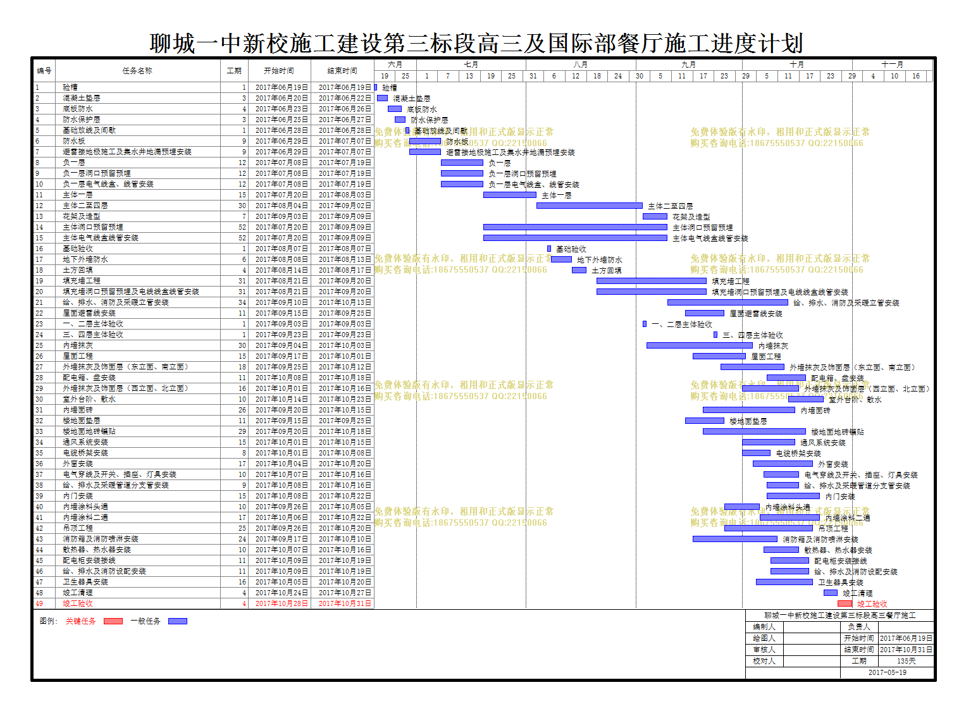Image resolution: width=966 pixels, height=711 pixels.
Task: Select the 八月 month header on timeline
Action: click(x=581, y=65)
